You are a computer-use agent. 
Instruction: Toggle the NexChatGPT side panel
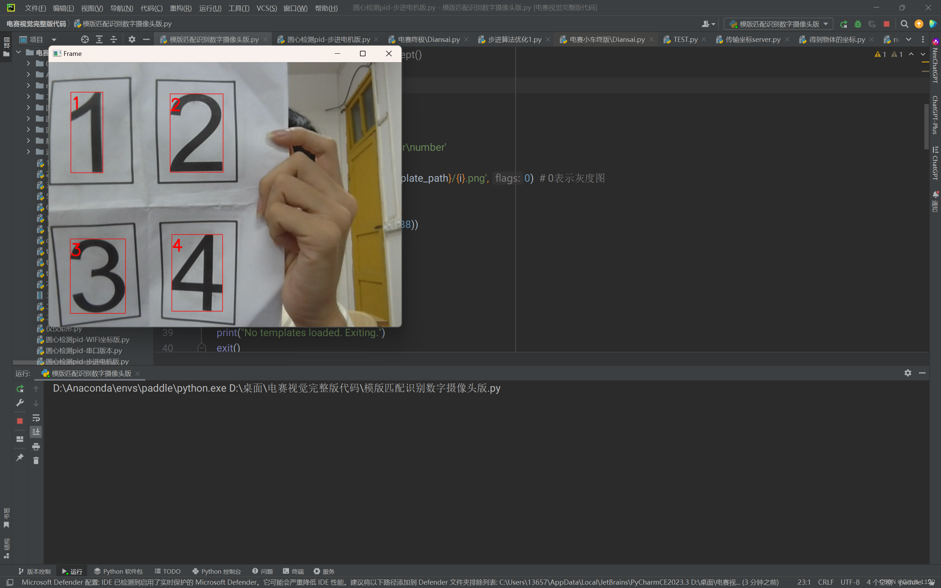(935, 62)
